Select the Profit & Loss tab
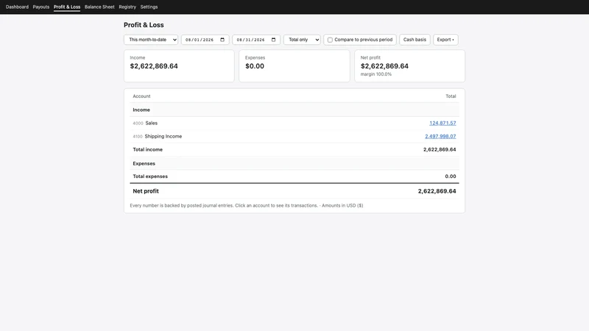 point(67,7)
